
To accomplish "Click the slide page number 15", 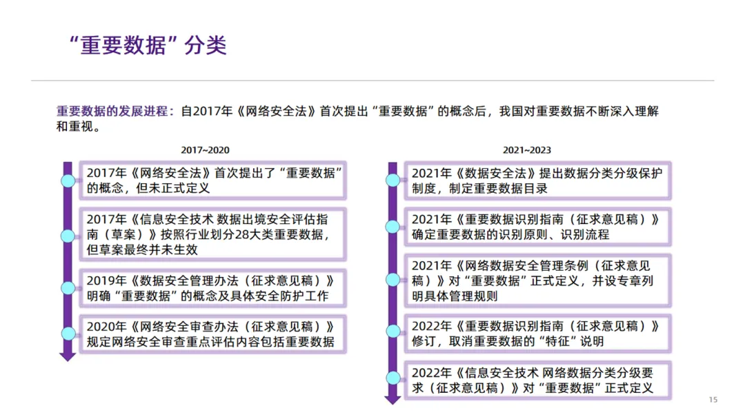I will click(x=713, y=400).
